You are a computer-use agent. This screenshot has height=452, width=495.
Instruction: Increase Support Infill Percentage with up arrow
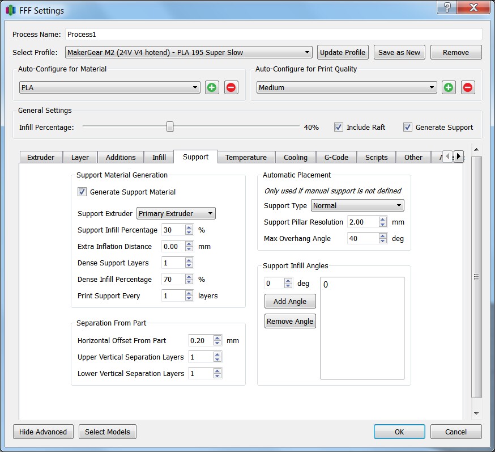[189, 227]
